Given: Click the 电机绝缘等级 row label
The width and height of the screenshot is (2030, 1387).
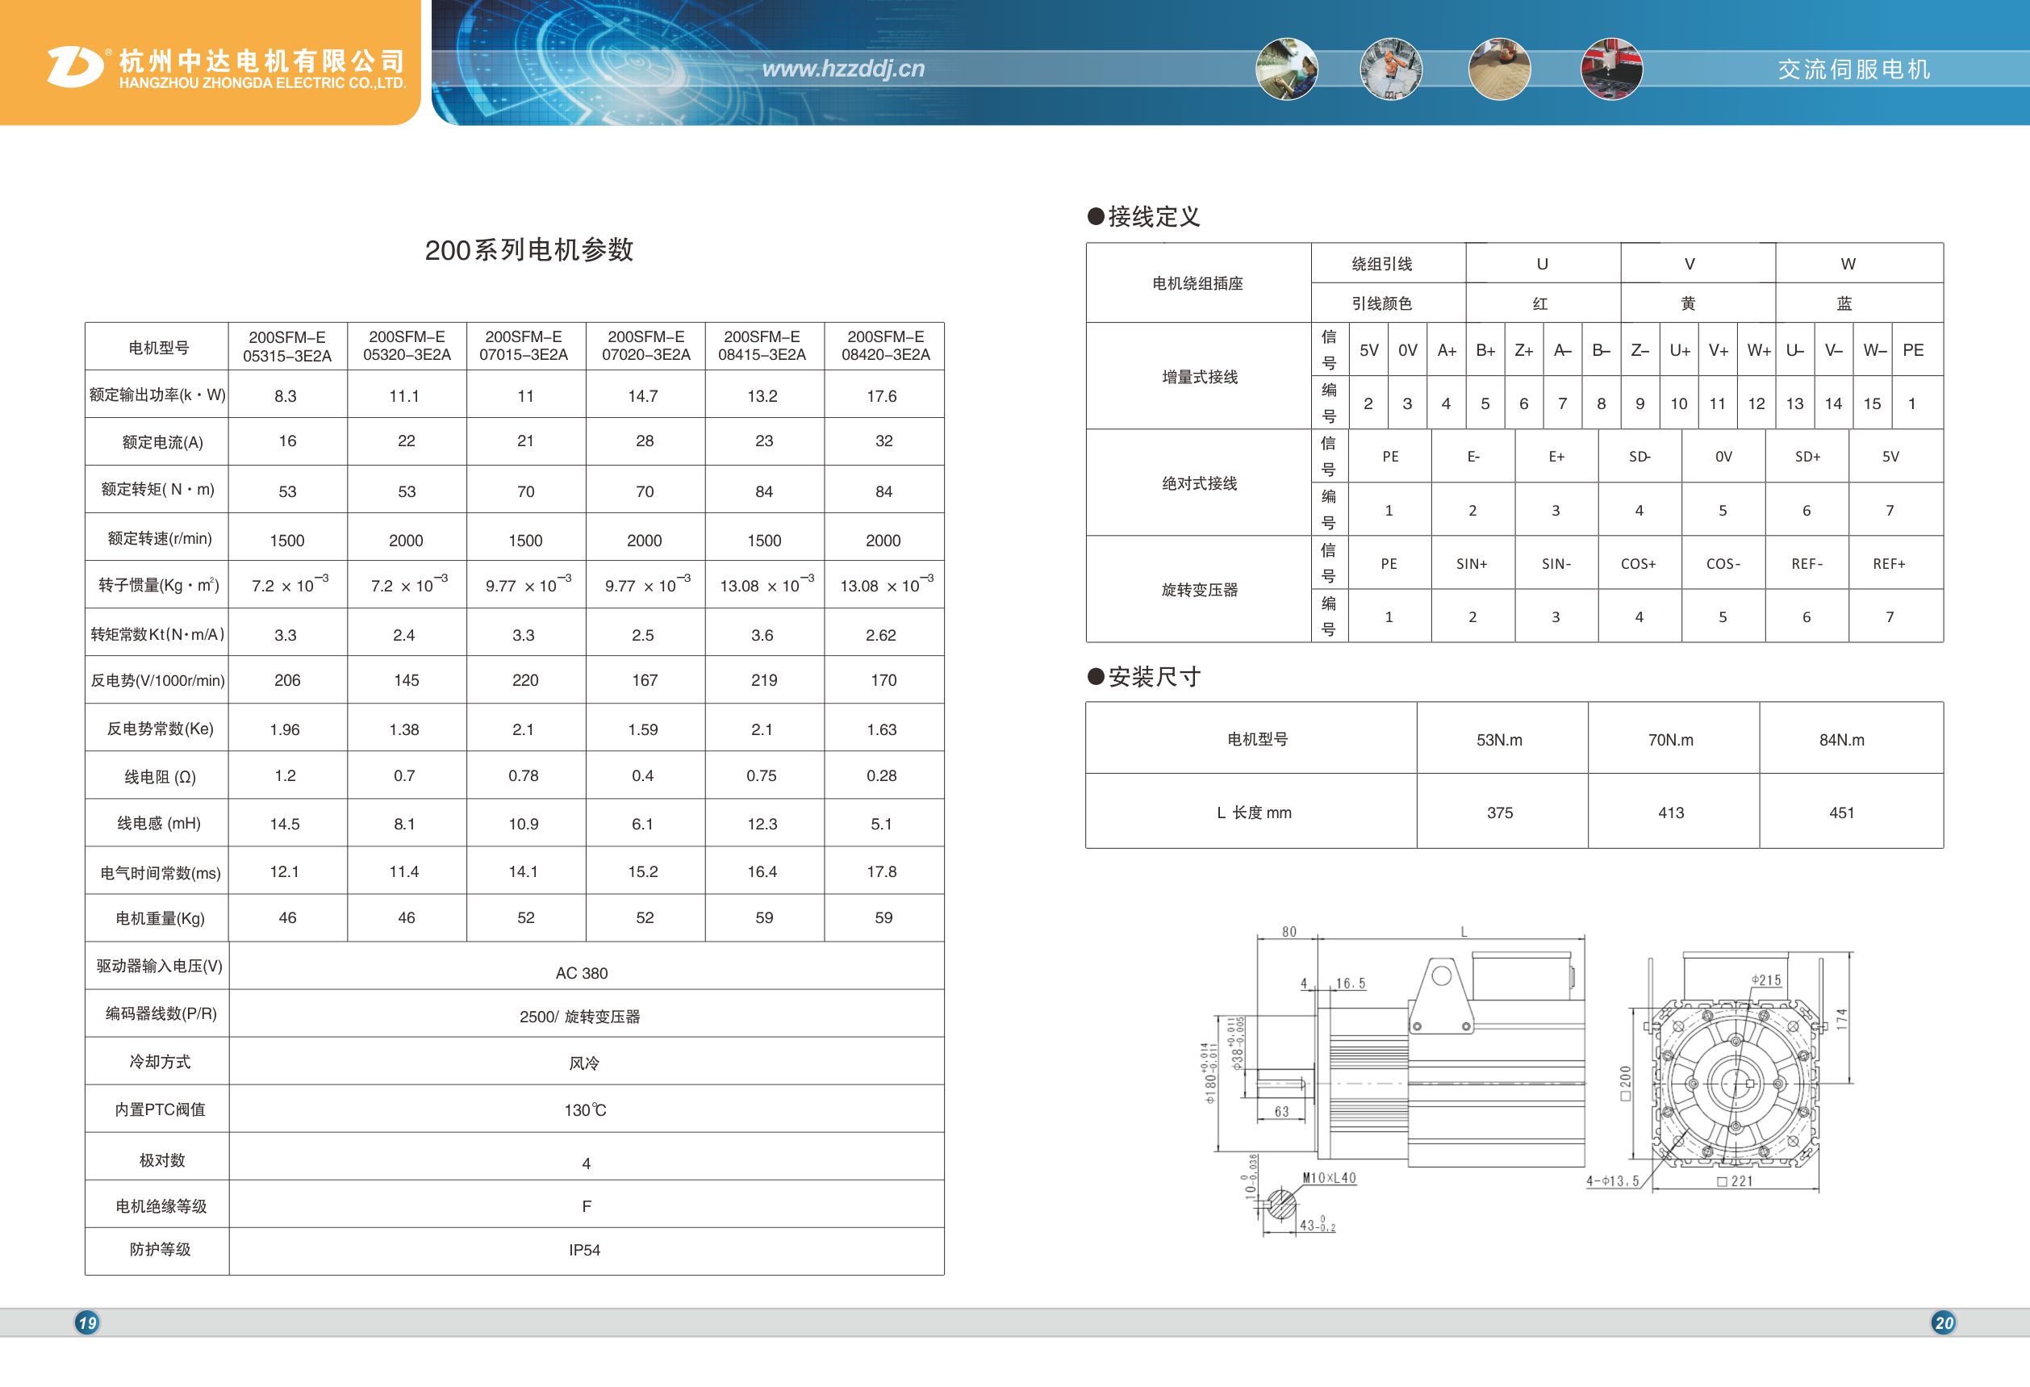Looking at the screenshot, I should click(161, 1206).
